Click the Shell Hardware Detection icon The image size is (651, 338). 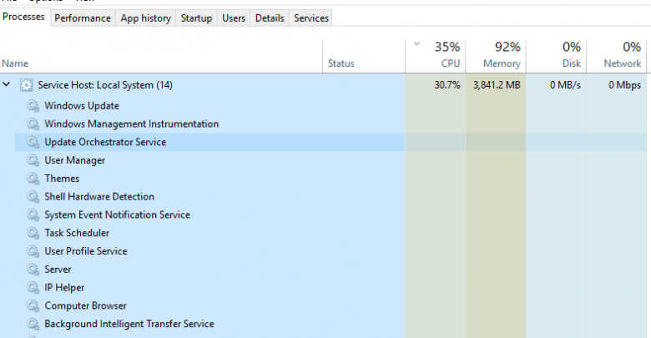(x=33, y=196)
